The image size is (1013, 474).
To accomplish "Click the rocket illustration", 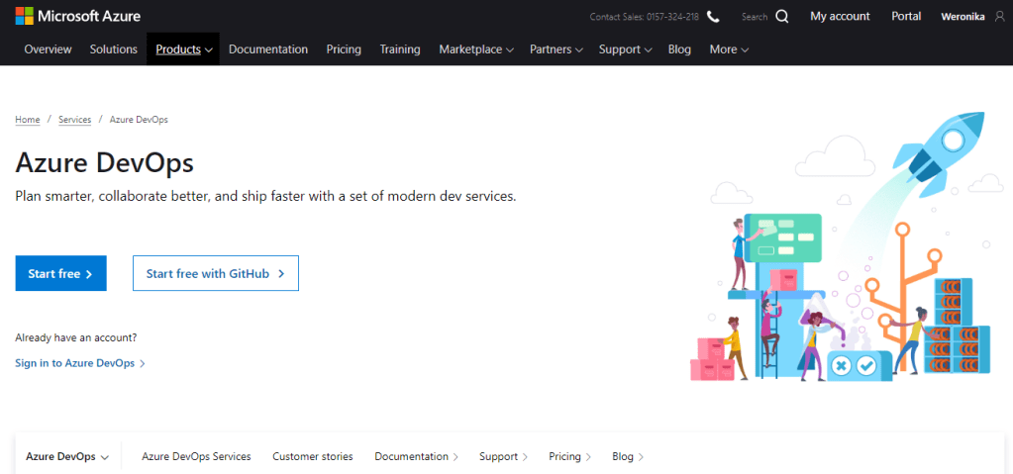I will (936, 148).
